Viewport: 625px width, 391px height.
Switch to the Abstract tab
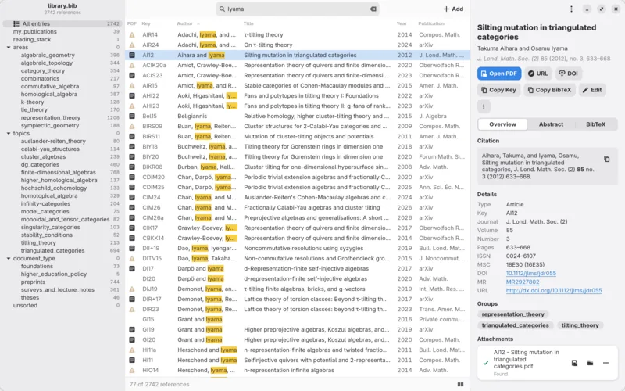551,124
